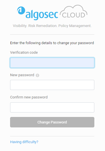Click the Confirm new password label

(x=29, y=97)
